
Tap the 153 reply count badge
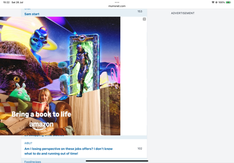pyautogui.click(x=140, y=11)
